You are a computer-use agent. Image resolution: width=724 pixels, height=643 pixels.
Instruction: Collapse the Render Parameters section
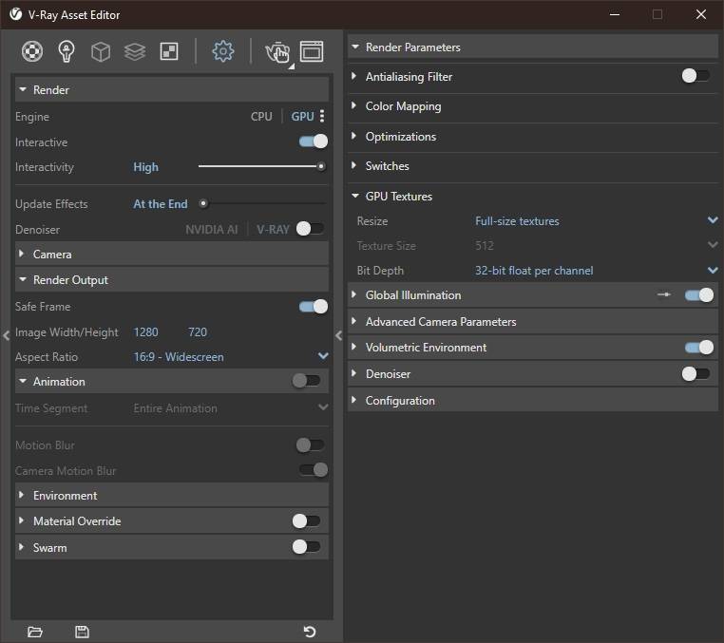533,47
